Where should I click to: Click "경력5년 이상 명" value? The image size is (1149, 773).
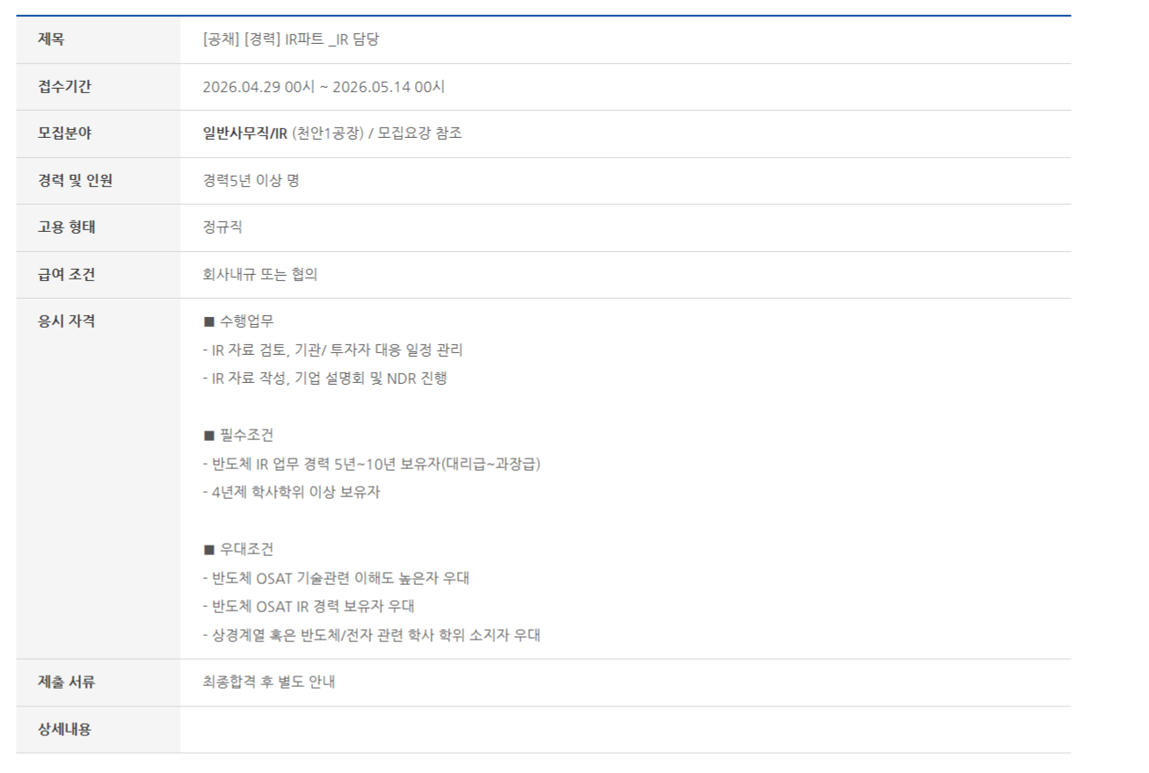click(251, 181)
